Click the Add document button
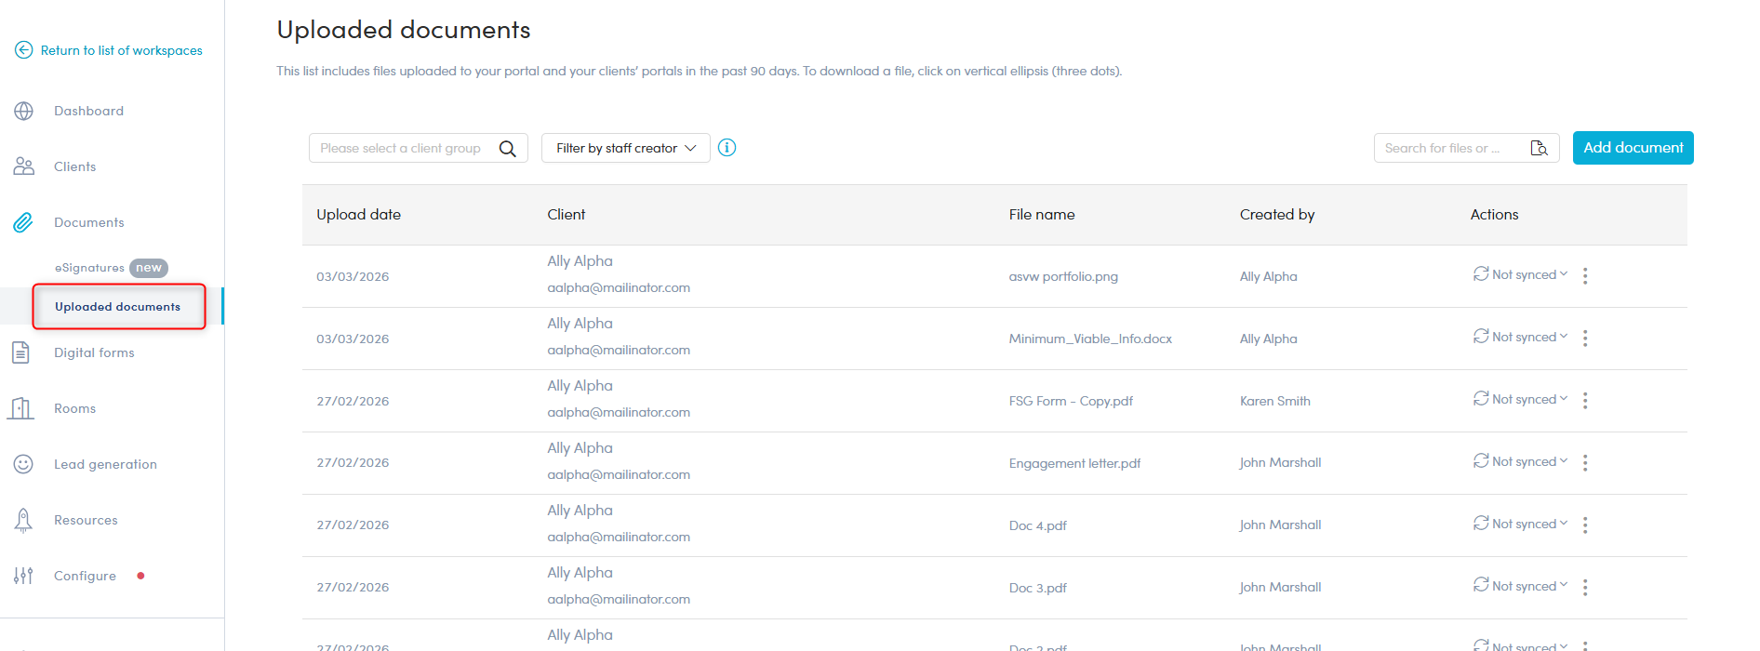The image size is (1760, 651). point(1633,148)
